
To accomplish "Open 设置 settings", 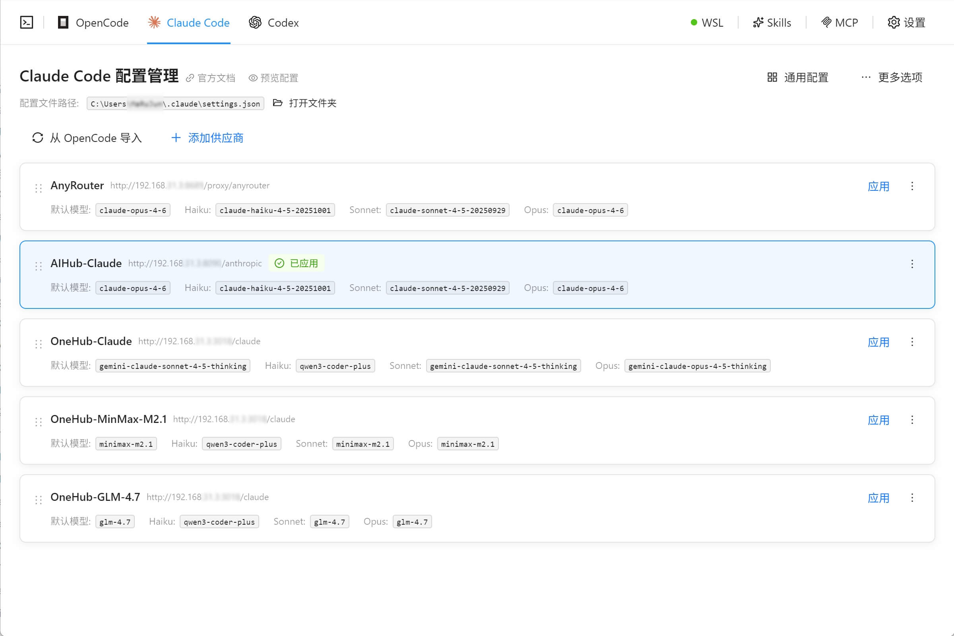I will [907, 23].
